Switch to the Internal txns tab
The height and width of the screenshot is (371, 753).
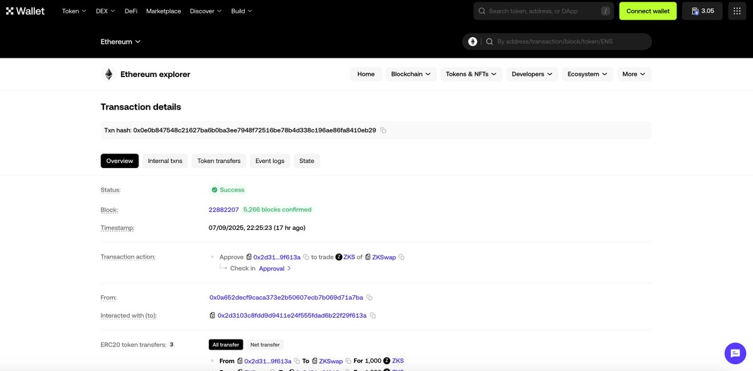coord(165,161)
